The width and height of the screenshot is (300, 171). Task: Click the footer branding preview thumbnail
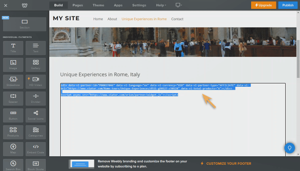81,164
